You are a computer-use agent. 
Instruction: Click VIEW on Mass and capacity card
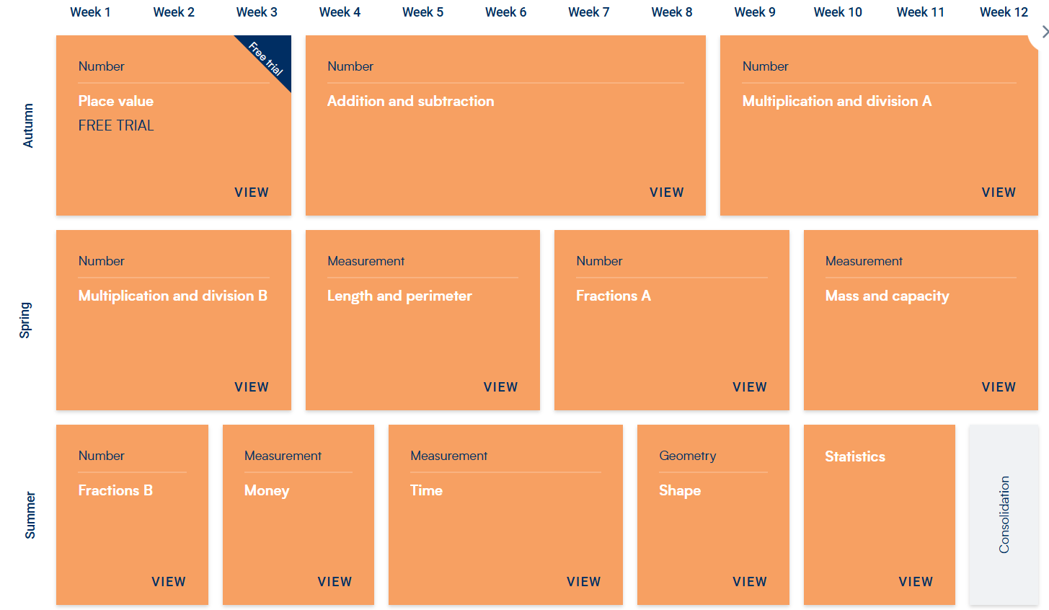(x=999, y=387)
